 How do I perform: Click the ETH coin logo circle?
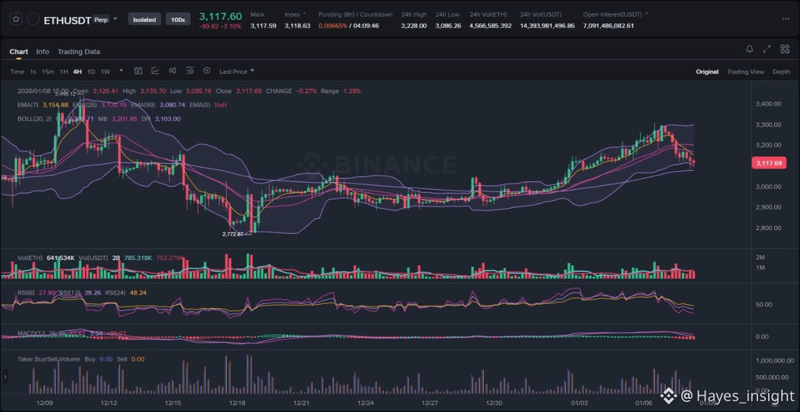[33, 19]
